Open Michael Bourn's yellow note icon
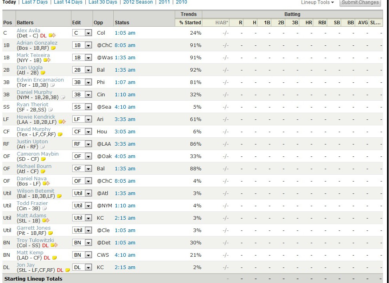Screen dimensions: 389x283 pos(43,172)
